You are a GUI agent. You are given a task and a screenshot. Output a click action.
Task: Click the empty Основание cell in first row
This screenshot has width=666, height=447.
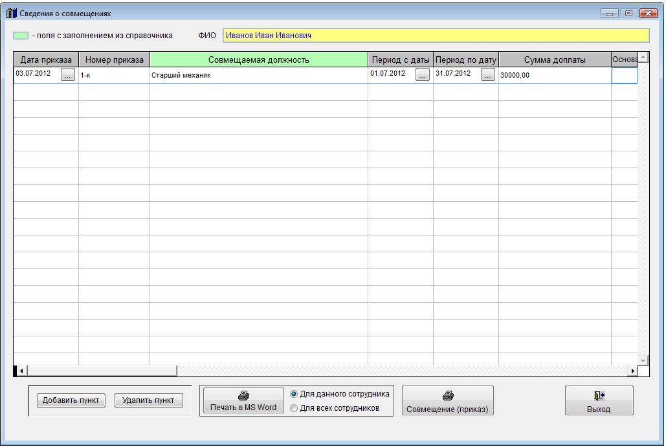tap(625, 76)
